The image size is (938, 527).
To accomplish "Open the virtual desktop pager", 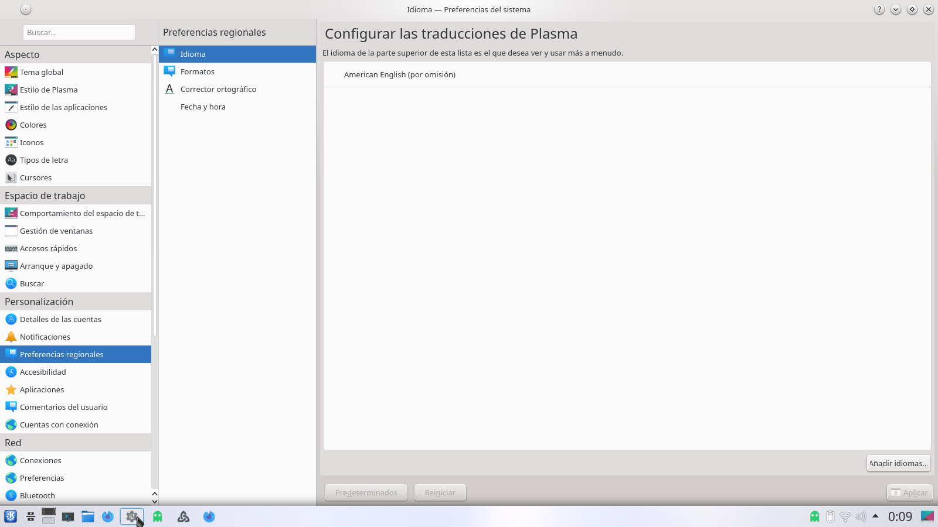I will (x=49, y=516).
